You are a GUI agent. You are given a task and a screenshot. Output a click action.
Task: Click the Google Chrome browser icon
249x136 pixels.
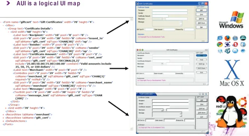(x=220, y=45)
